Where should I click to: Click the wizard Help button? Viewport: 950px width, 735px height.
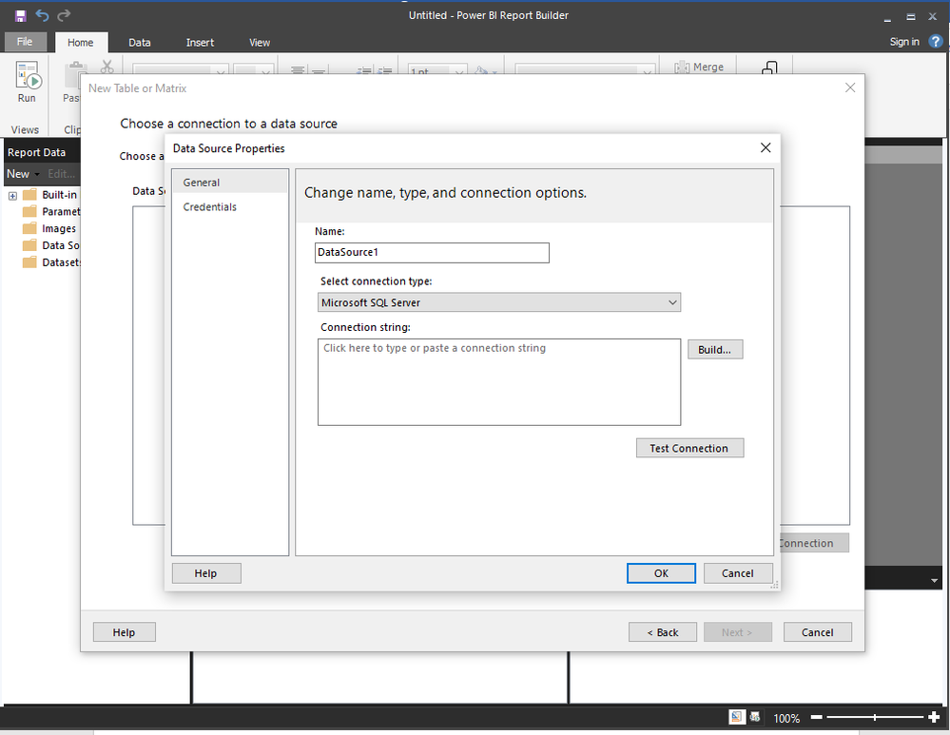[125, 632]
